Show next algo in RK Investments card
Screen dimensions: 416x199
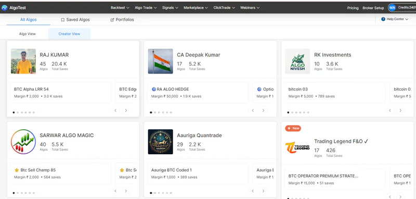tap(400, 110)
